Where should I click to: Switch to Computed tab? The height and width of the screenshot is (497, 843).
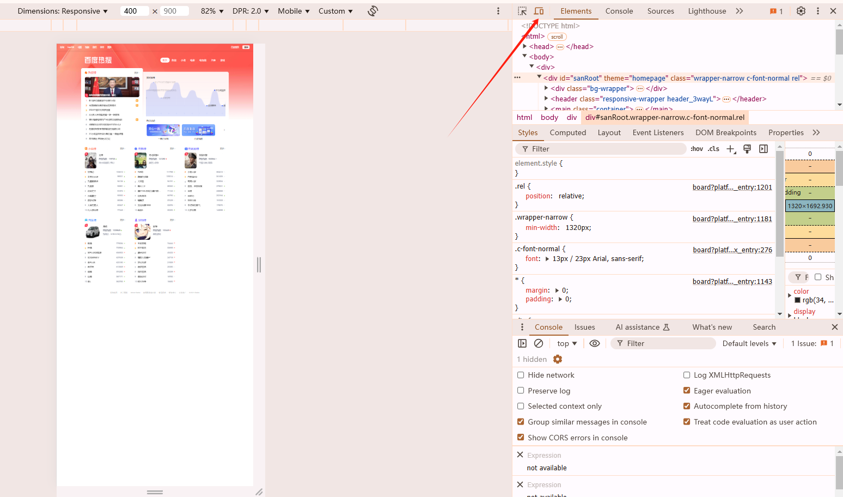point(568,132)
